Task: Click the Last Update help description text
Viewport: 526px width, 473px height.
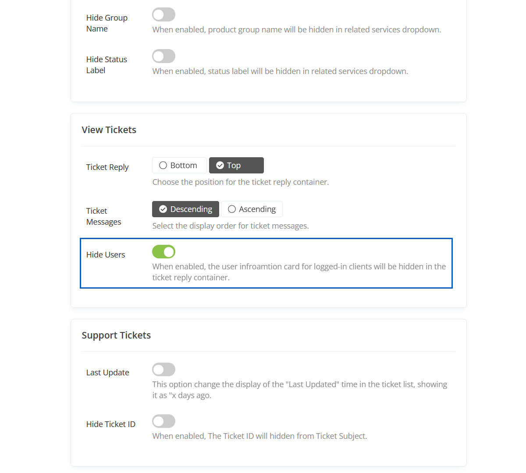Action: [299, 390]
